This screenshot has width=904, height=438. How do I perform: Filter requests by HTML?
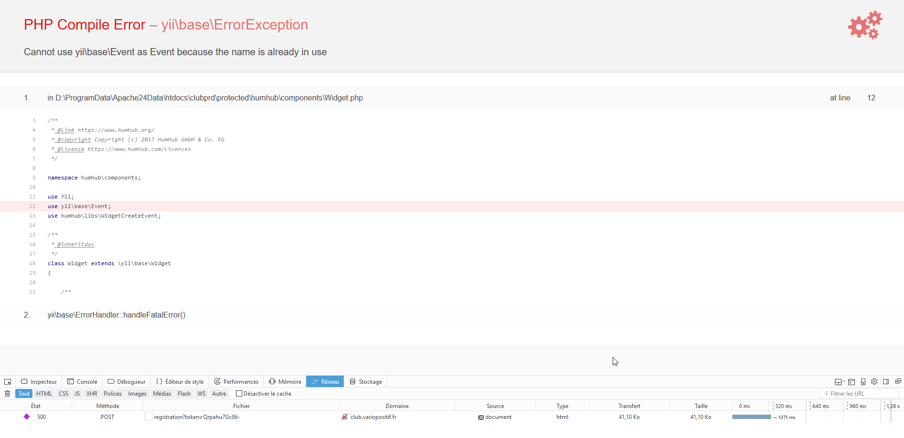point(44,393)
